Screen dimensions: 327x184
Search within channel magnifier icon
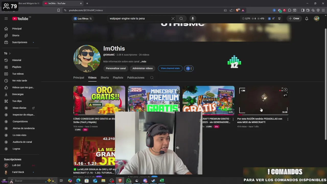[x=152, y=78]
